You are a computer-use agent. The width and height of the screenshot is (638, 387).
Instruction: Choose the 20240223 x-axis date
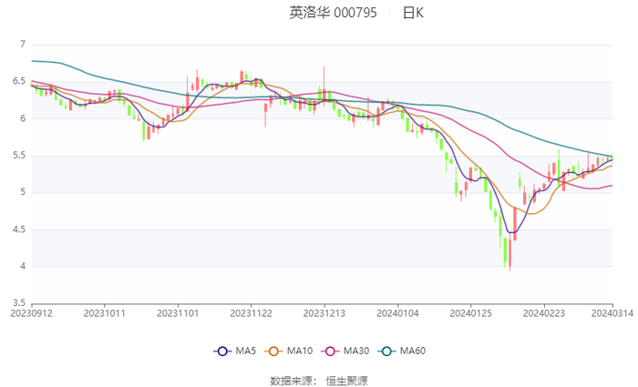tap(543, 313)
